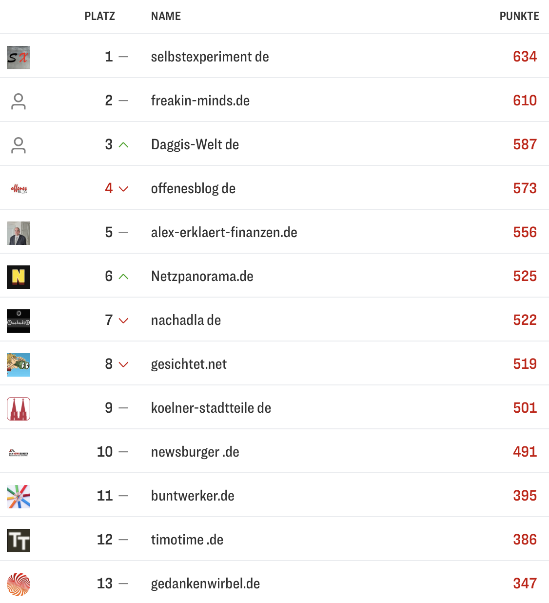Open the newsburger .de blog link
Image resolution: width=549 pixels, height=603 pixels.
click(195, 452)
